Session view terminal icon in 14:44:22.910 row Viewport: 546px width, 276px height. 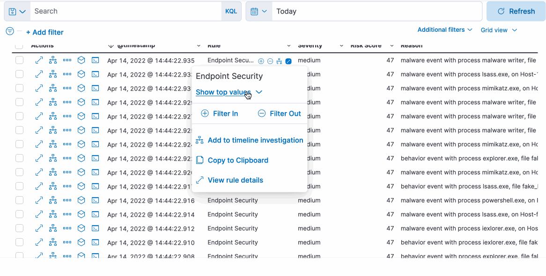coord(95,242)
